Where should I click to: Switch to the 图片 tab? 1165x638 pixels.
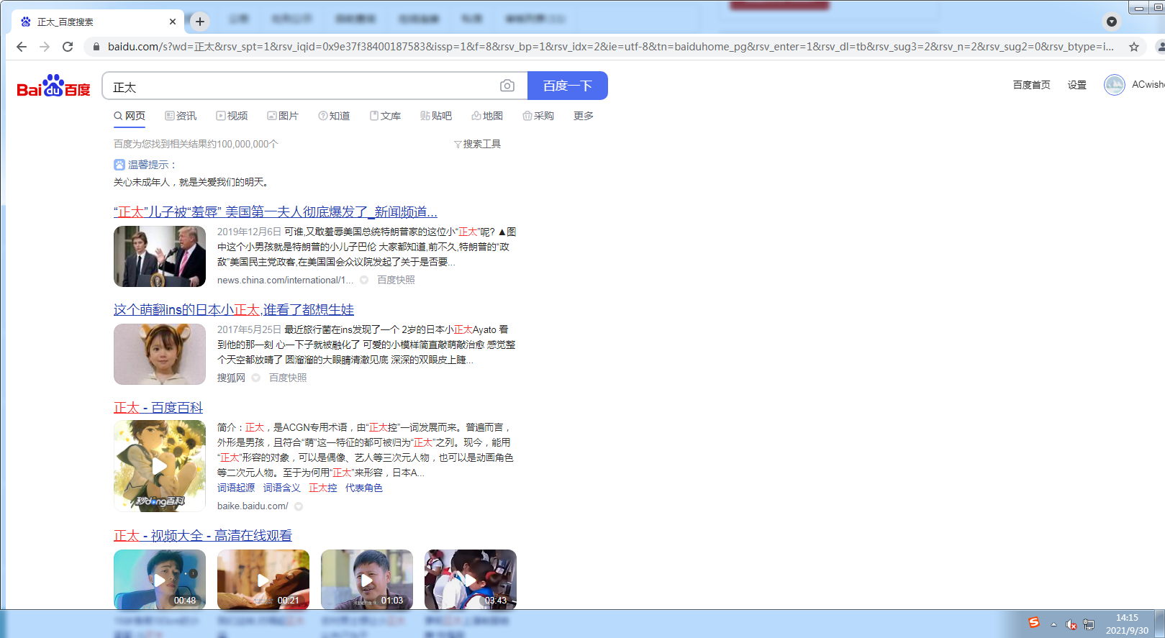(x=283, y=116)
